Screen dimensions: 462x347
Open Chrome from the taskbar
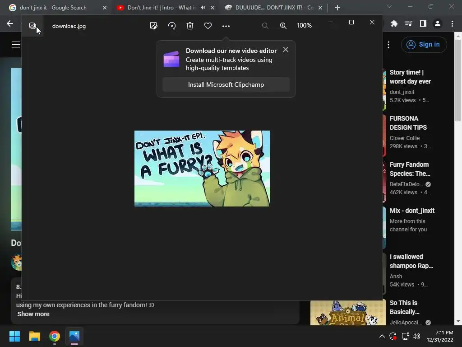[x=55, y=336]
